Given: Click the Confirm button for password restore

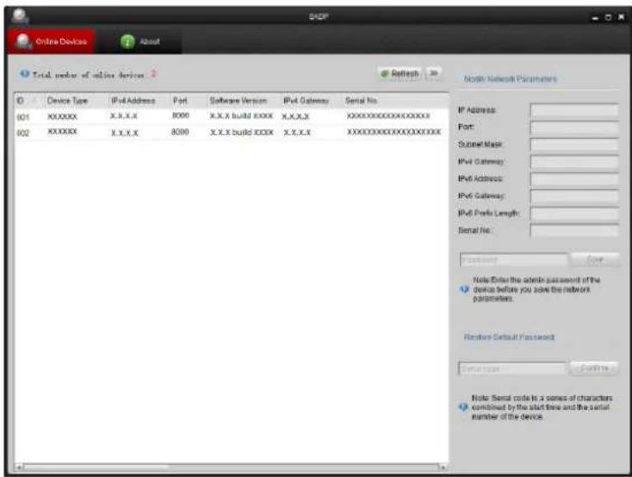Looking at the screenshot, I should point(594,369).
